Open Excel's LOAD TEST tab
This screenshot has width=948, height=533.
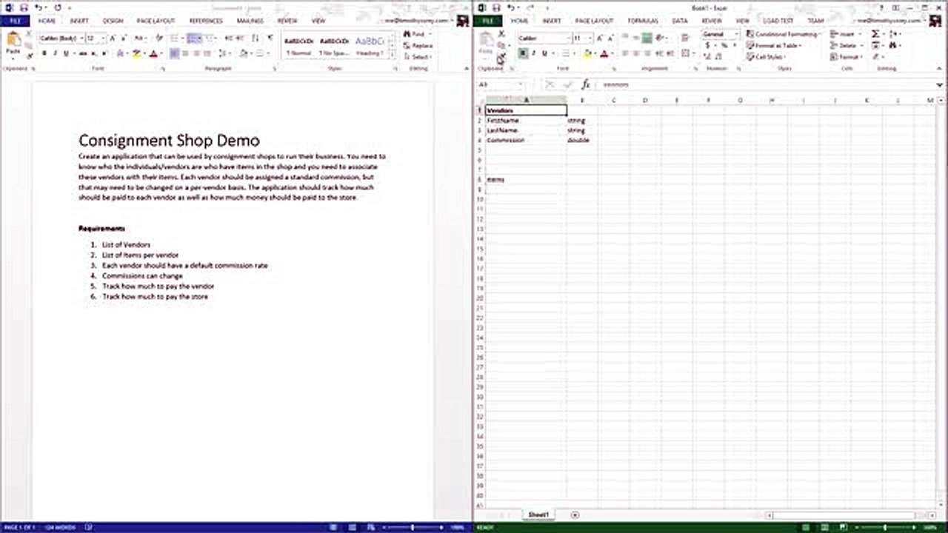pos(777,21)
